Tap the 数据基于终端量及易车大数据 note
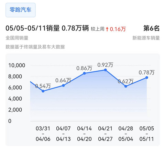This screenshot has height=150, width=165. point(35,47)
